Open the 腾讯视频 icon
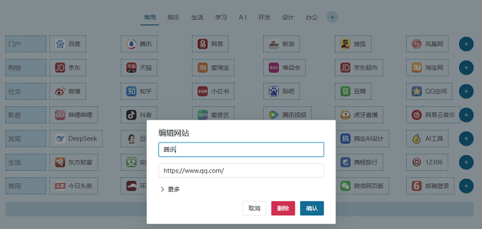The width and height of the screenshot is (482, 229). (274, 115)
